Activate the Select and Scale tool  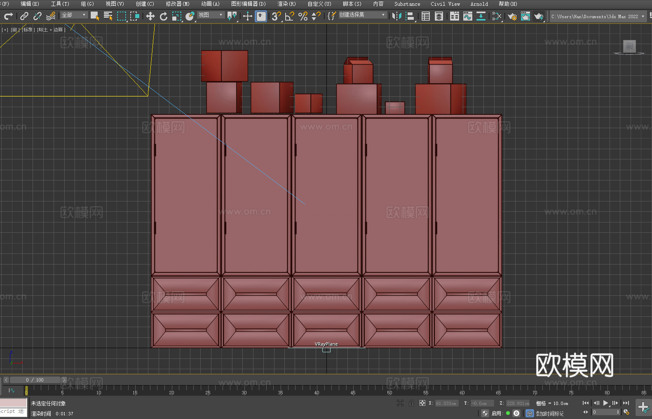click(x=177, y=16)
